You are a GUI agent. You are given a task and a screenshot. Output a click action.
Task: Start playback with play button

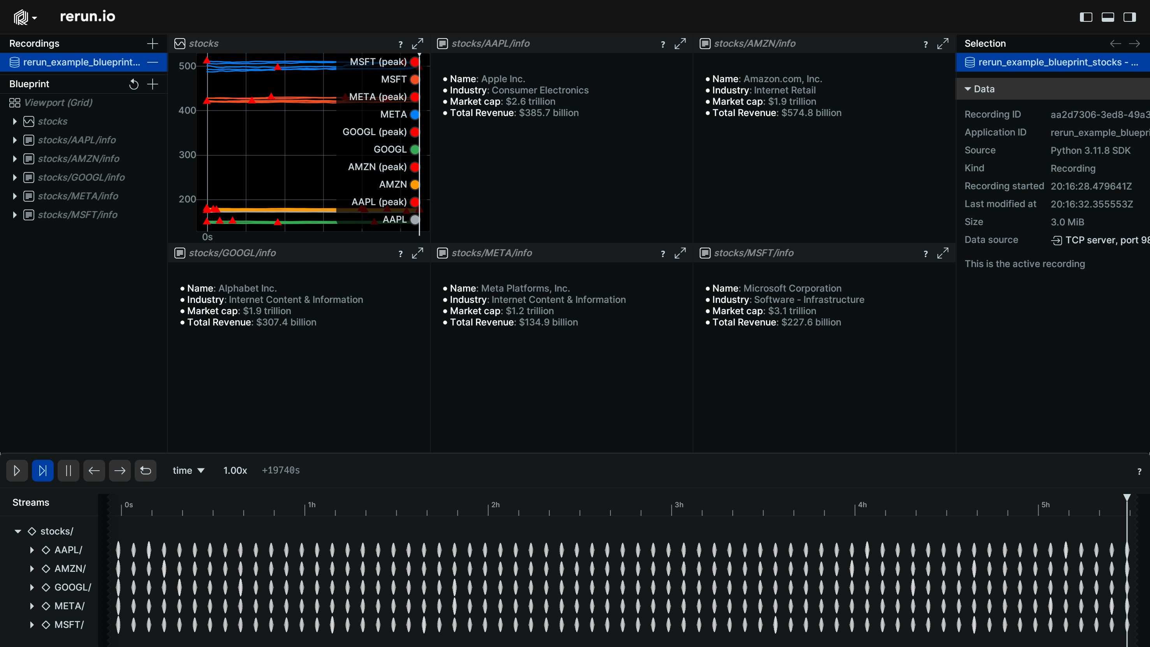[17, 471]
